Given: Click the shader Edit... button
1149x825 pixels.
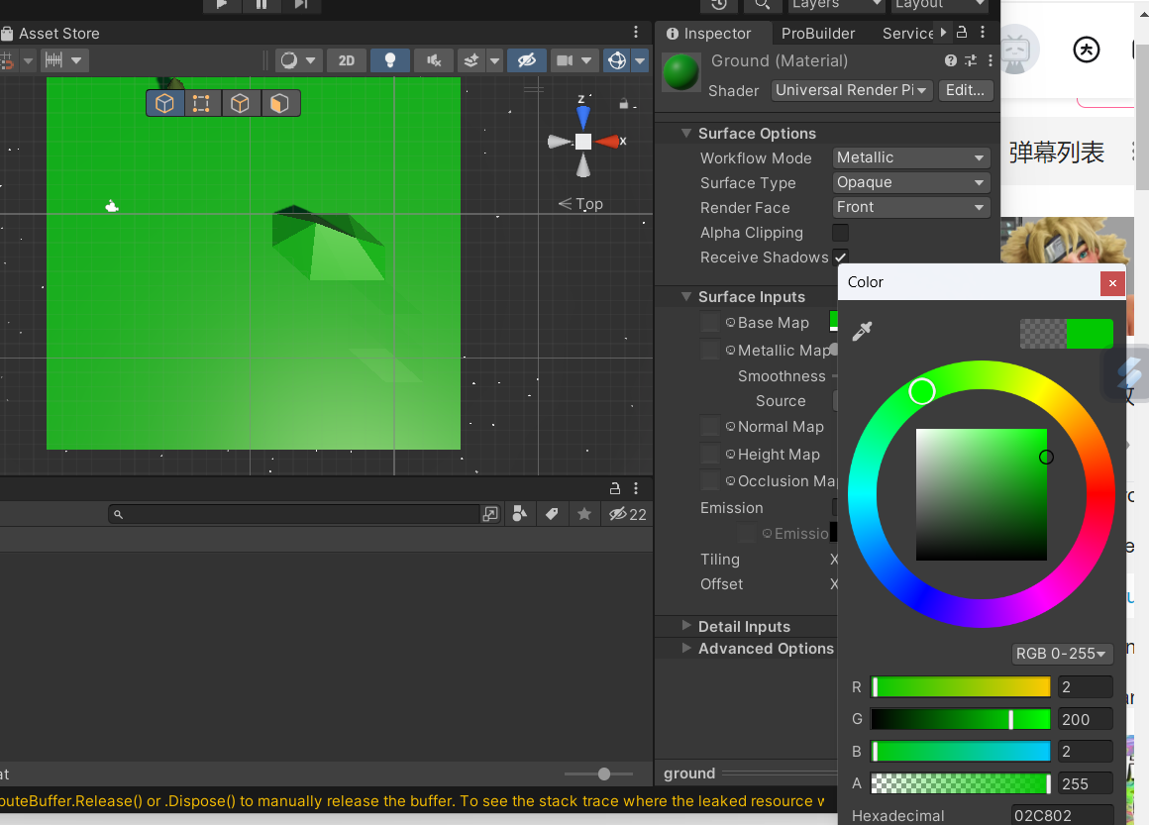Looking at the screenshot, I should click(965, 90).
